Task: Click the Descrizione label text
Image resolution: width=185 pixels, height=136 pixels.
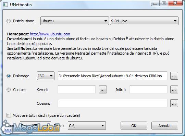Action: coord(19,39)
